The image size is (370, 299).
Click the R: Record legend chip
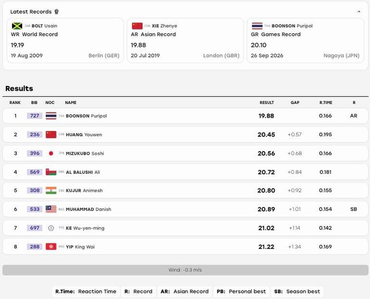tap(138, 292)
